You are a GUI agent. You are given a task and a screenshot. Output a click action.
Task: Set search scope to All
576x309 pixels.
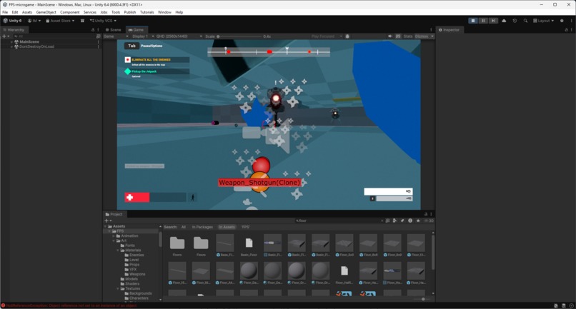184,227
